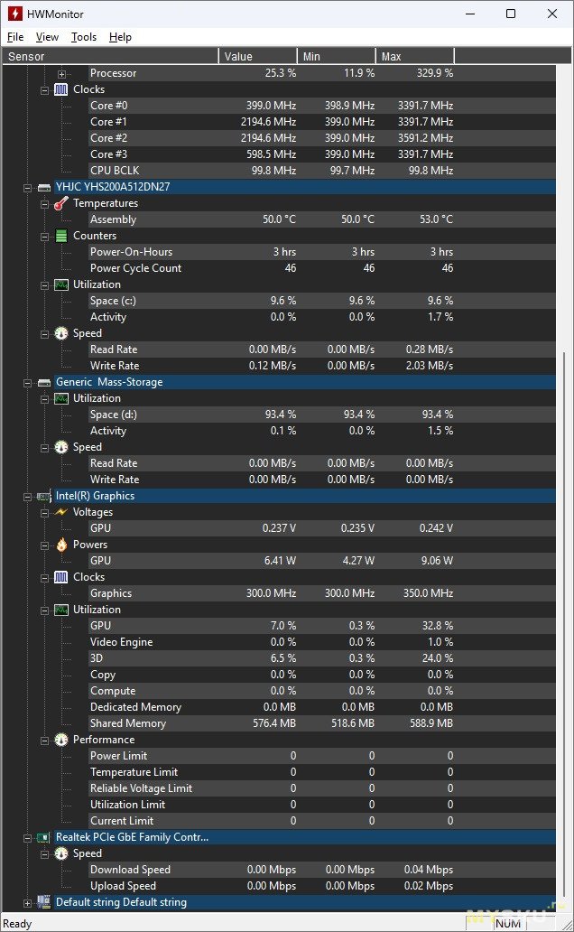Expand the Default string Default string node
574x932 pixels.
click(x=27, y=903)
